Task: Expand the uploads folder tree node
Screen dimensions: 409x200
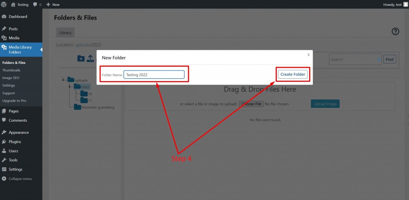Action: pyautogui.click(x=63, y=79)
